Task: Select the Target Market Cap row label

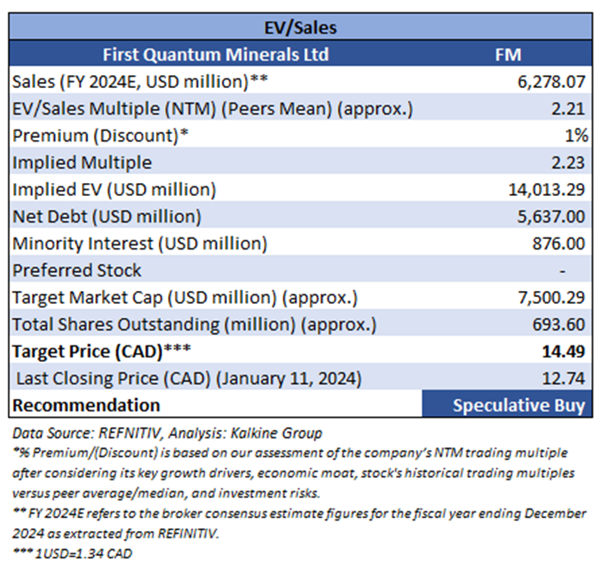Action: pyautogui.click(x=185, y=298)
